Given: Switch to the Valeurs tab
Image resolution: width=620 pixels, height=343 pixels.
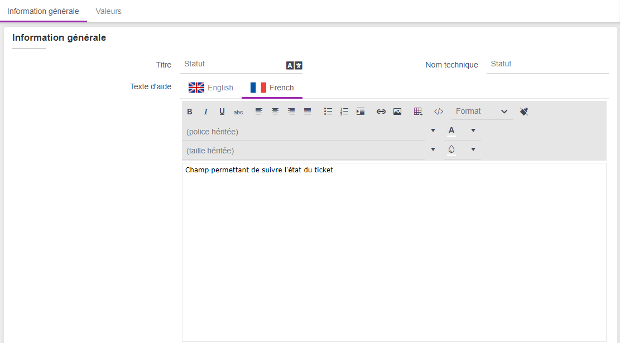Looking at the screenshot, I should tap(108, 11).
